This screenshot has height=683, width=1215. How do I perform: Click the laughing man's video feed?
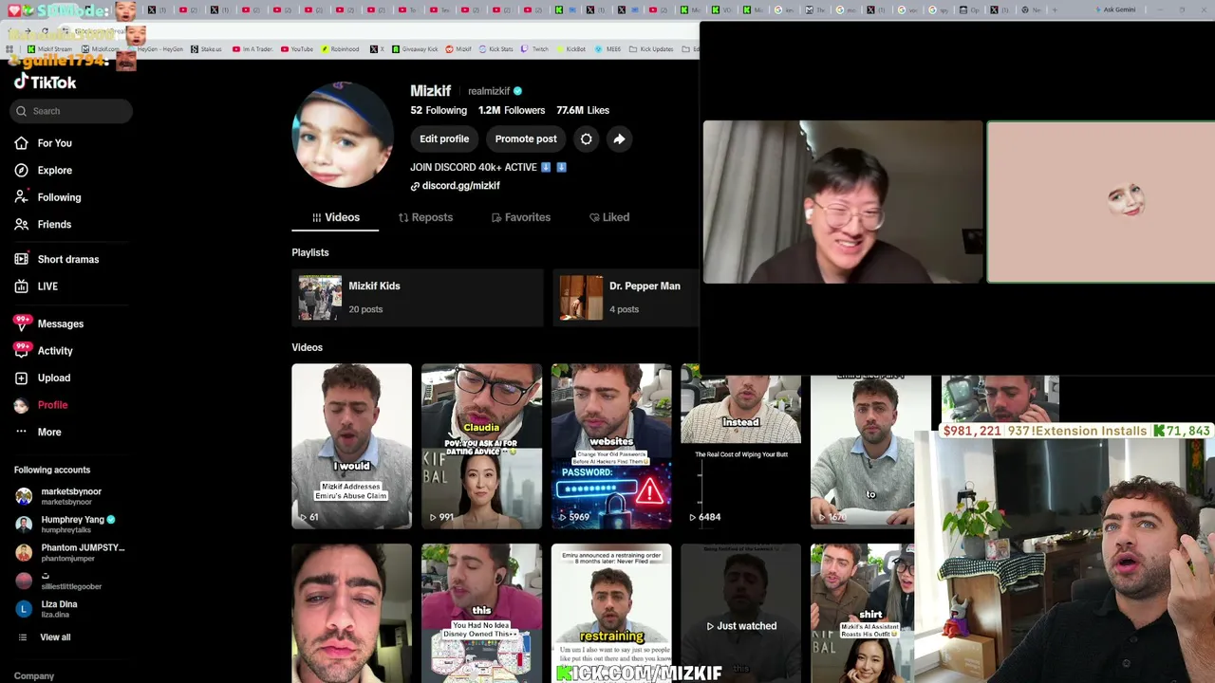(843, 201)
